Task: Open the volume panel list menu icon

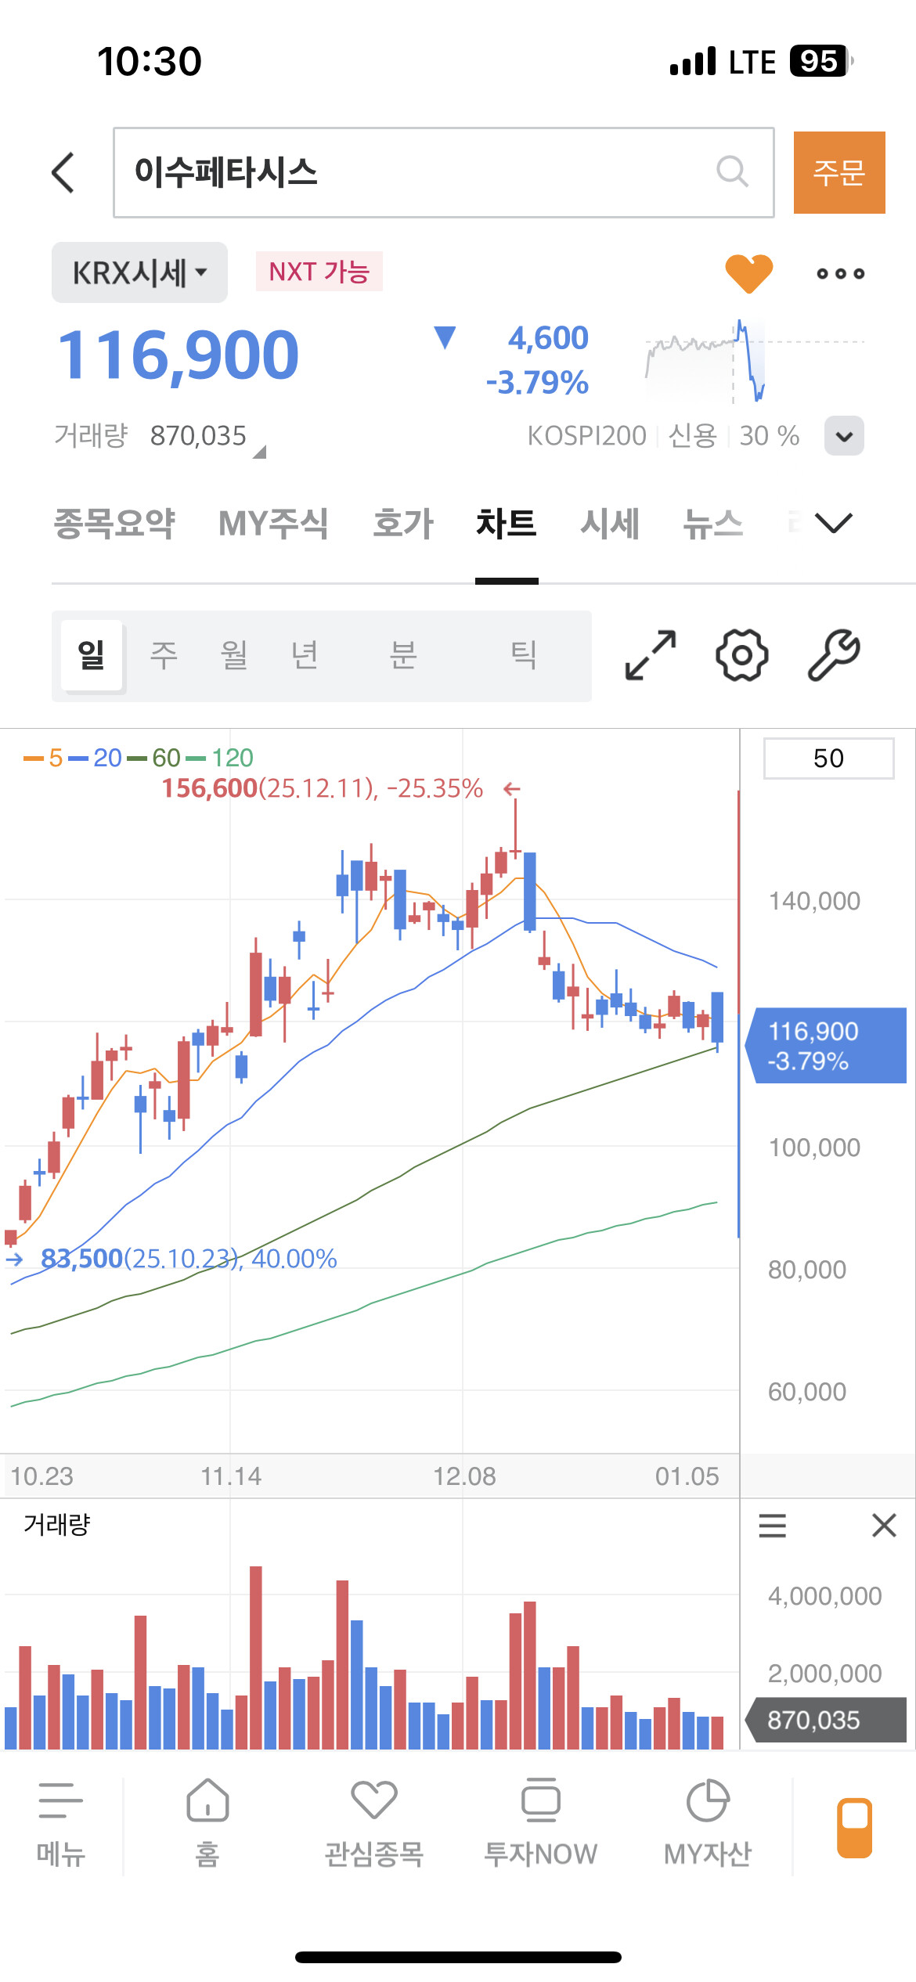Action: pos(772,1525)
